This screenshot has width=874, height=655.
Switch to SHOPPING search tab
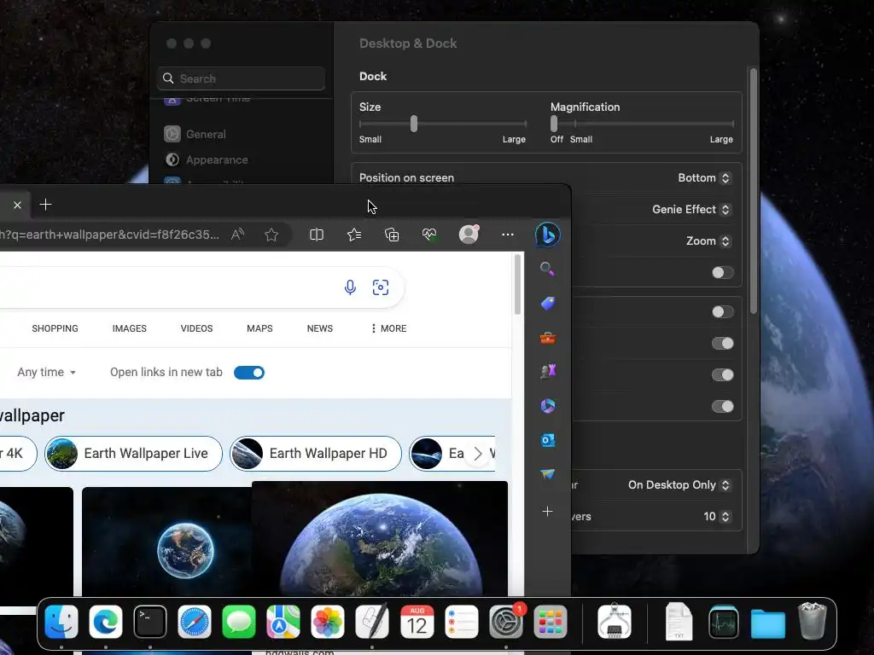pos(55,328)
